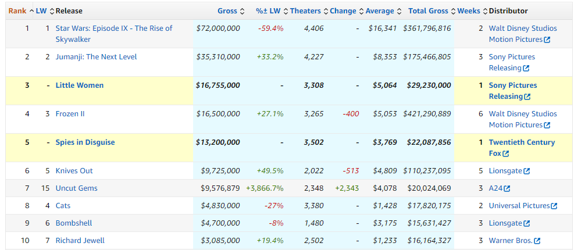Click the Spies in Disguise title

[x=85, y=142]
